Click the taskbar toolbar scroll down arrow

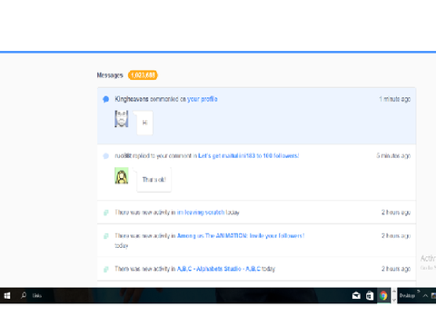[394, 300]
